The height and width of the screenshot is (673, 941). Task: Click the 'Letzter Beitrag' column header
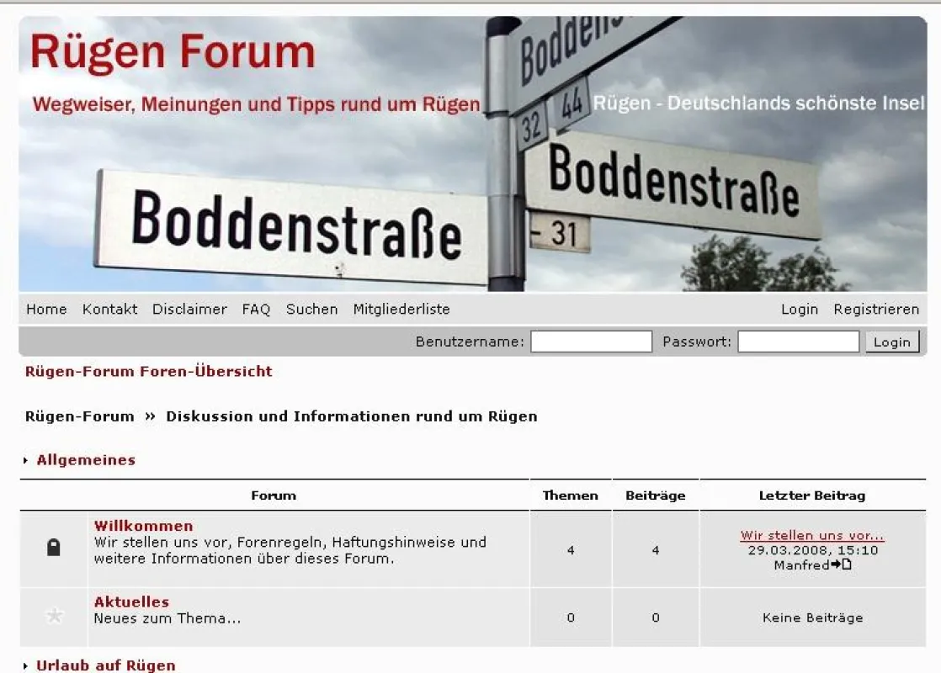[x=812, y=495]
